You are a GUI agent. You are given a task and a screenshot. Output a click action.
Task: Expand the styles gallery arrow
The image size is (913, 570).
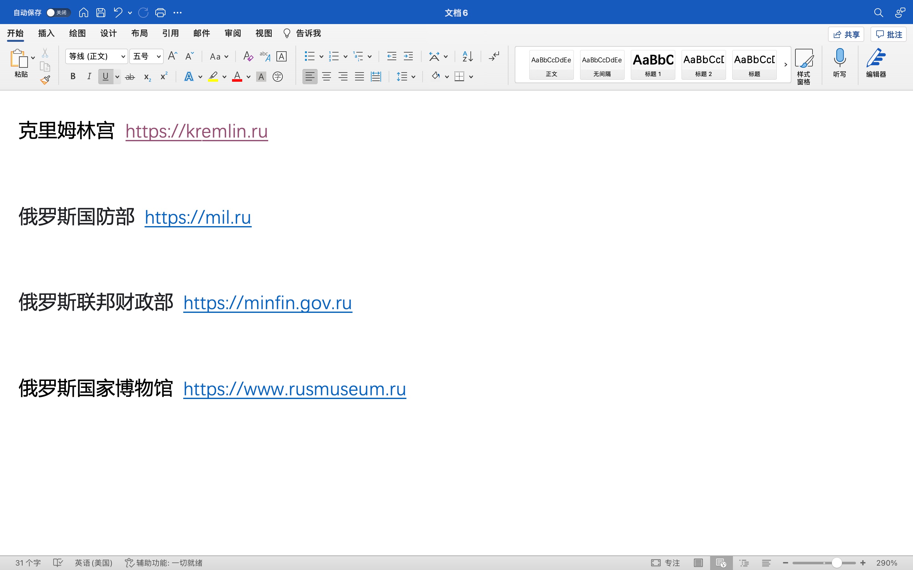tap(786, 65)
